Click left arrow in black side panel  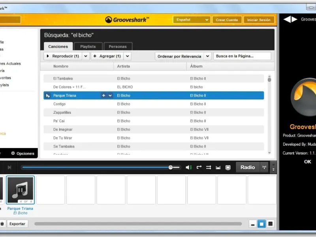(287, 19)
